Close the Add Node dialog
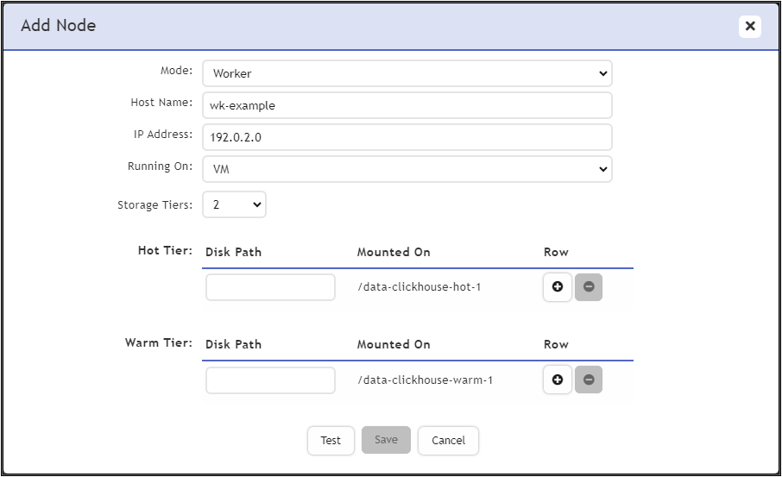The height and width of the screenshot is (477, 782). click(x=749, y=26)
